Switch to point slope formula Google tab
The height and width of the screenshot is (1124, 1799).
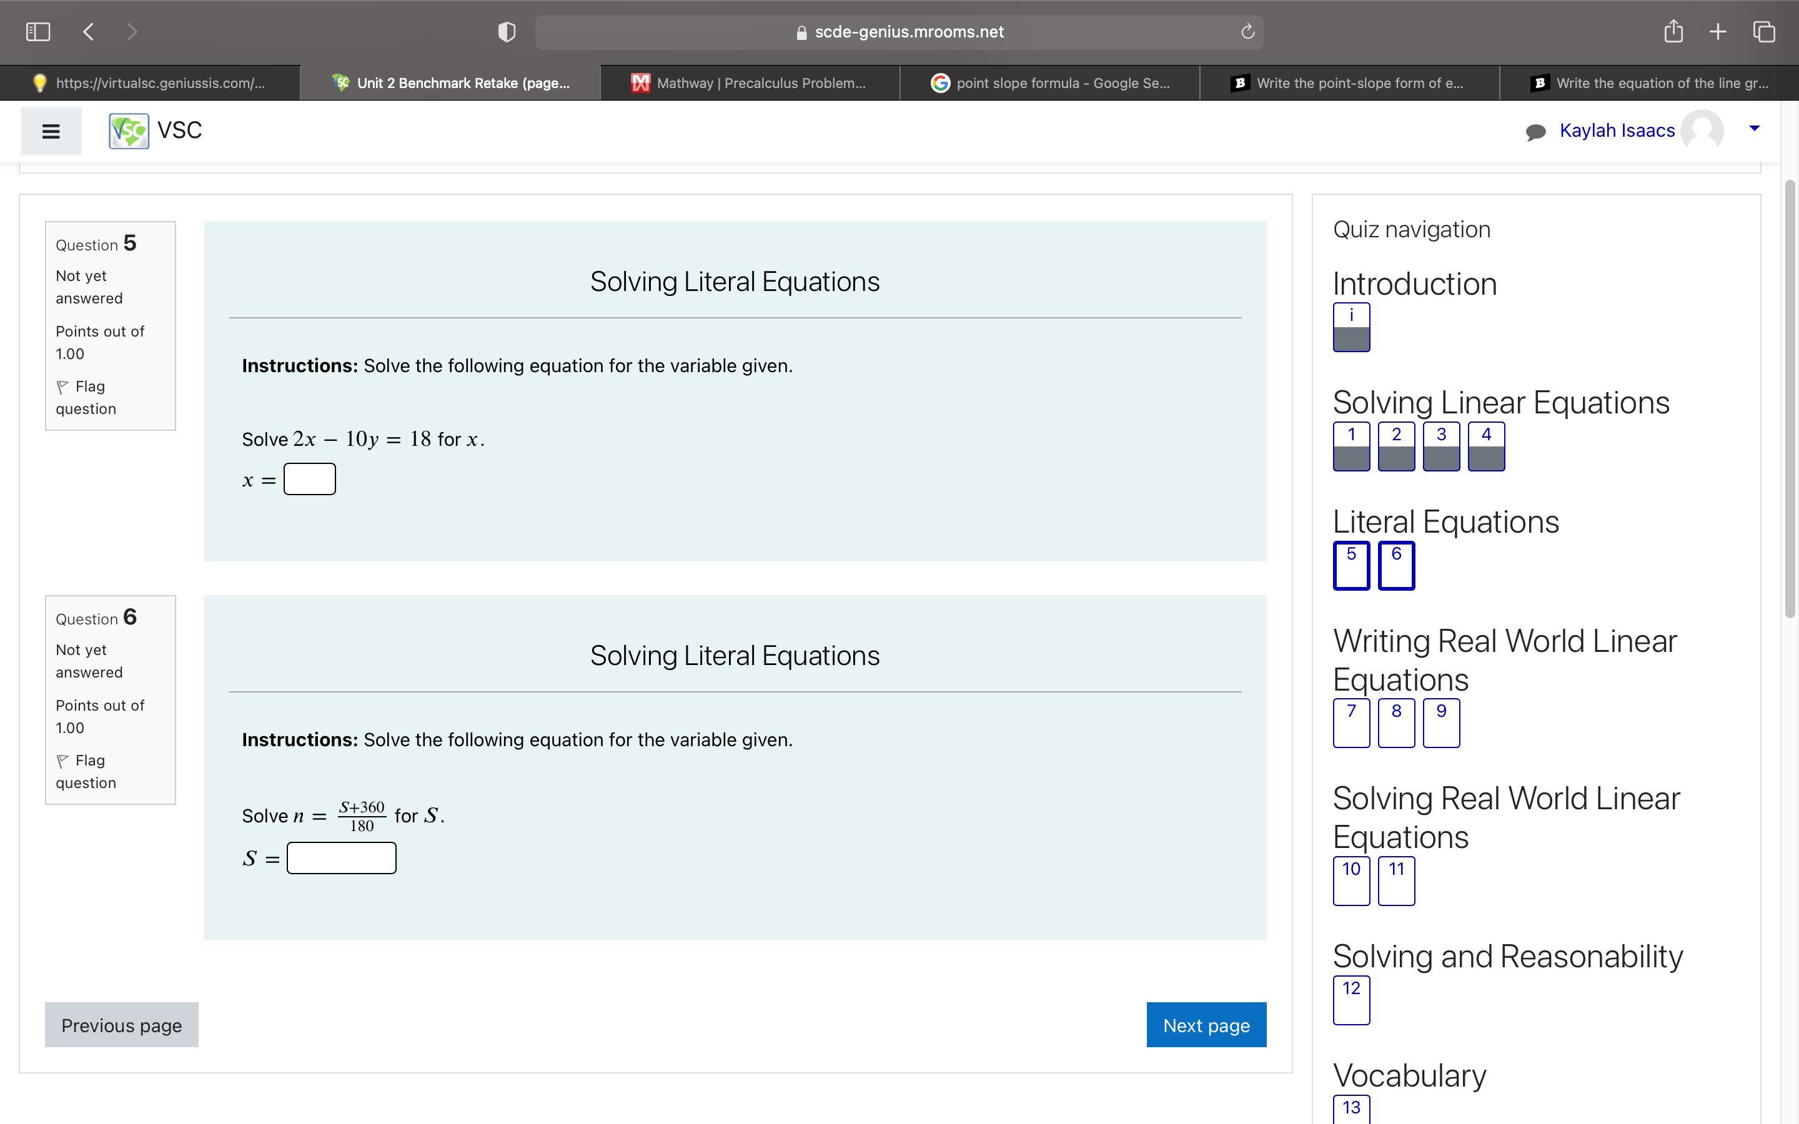1049,83
